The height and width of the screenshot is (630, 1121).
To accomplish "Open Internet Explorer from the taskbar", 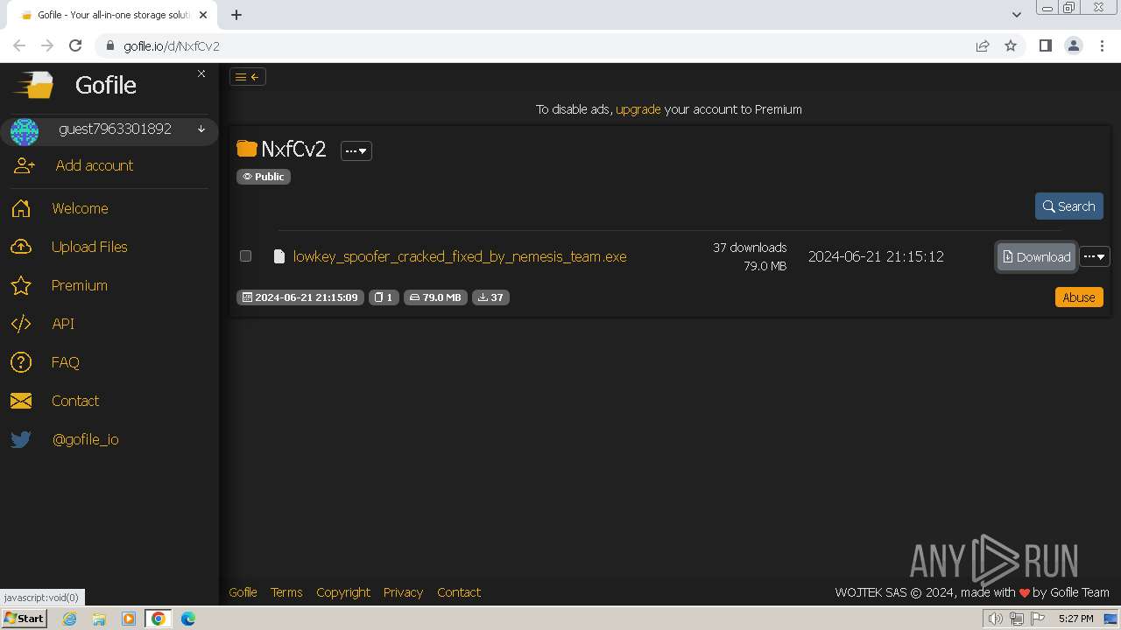I will click(x=70, y=619).
